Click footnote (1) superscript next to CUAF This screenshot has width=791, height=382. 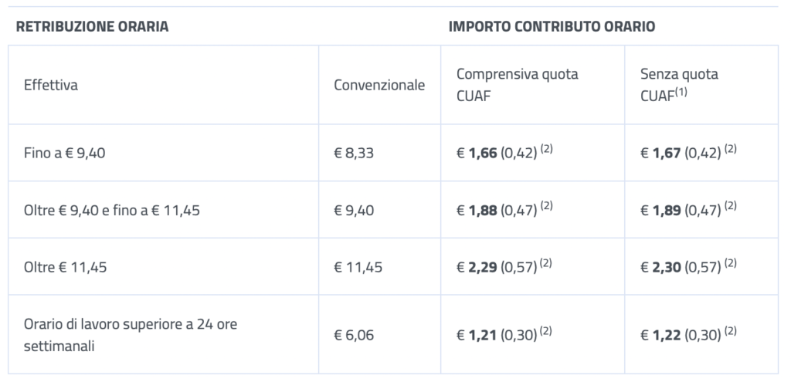point(681,93)
